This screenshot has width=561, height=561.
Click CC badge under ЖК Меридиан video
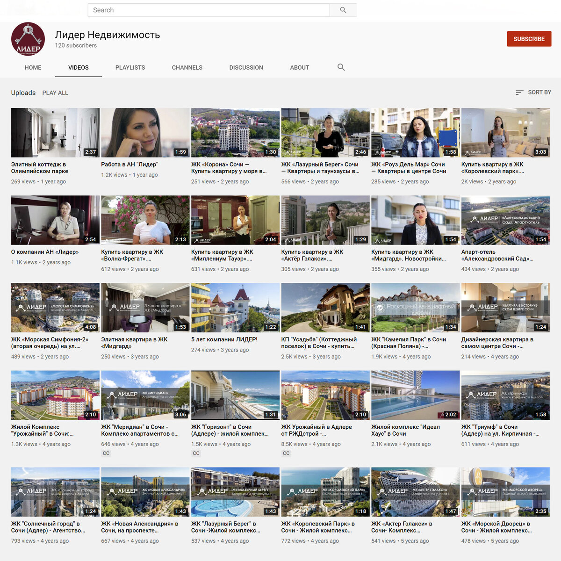click(106, 453)
